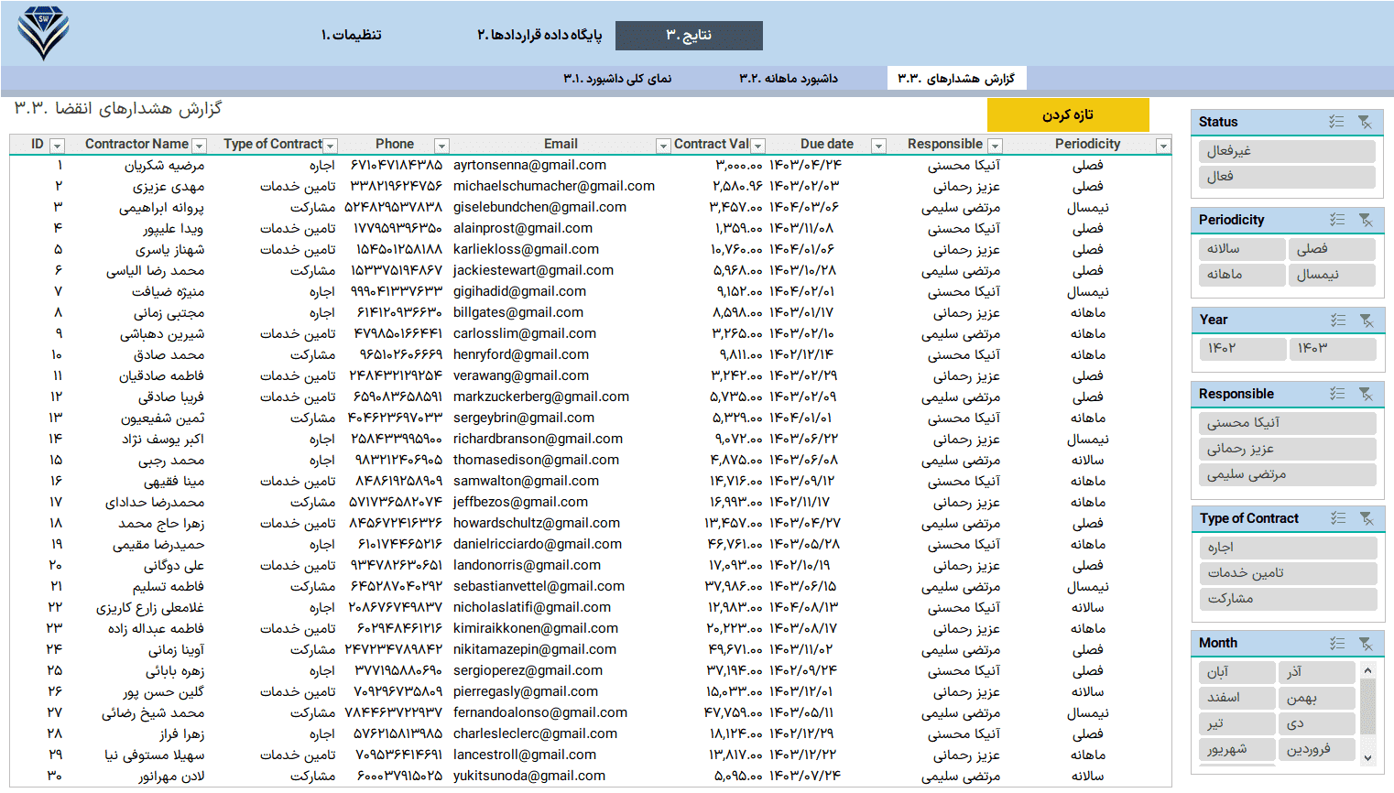Click email jeffbezos@gmail.com
Screen dimensions: 1394x793
point(520,502)
